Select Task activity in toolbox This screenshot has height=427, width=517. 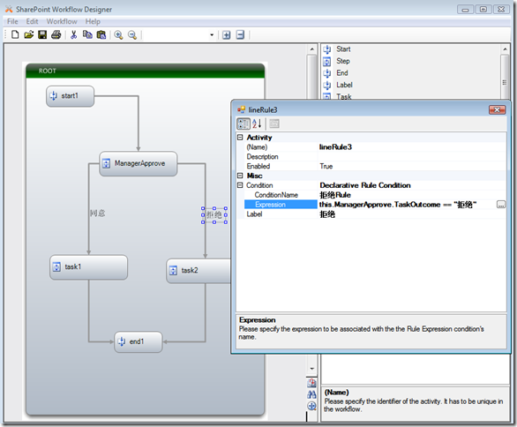tap(343, 96)
